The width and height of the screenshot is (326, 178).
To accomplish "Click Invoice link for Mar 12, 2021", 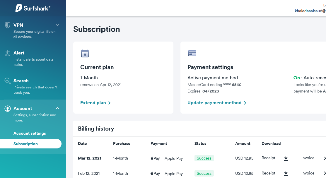I will pyautogui.click(x=308, y=158).
